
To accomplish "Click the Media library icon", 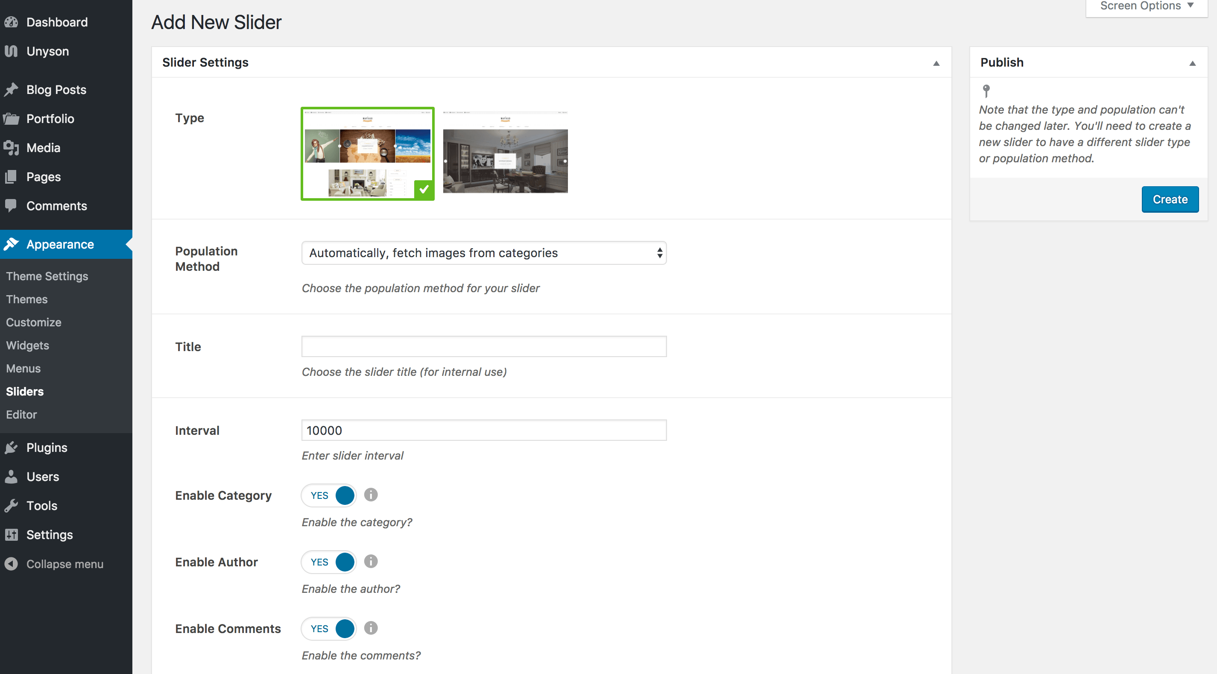I will pyautogui.click(x=12, y=148).
